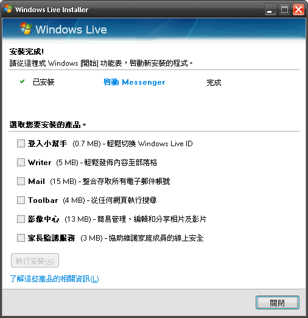Enable the Writer checkbox
The width and height of the screenshot is (308, 318).
coord(21,162)
